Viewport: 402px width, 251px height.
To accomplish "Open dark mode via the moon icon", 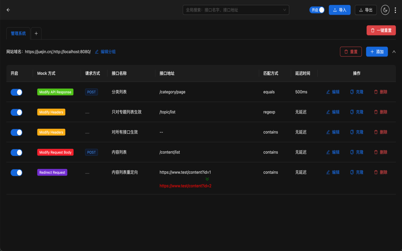I will coord(385,10).
